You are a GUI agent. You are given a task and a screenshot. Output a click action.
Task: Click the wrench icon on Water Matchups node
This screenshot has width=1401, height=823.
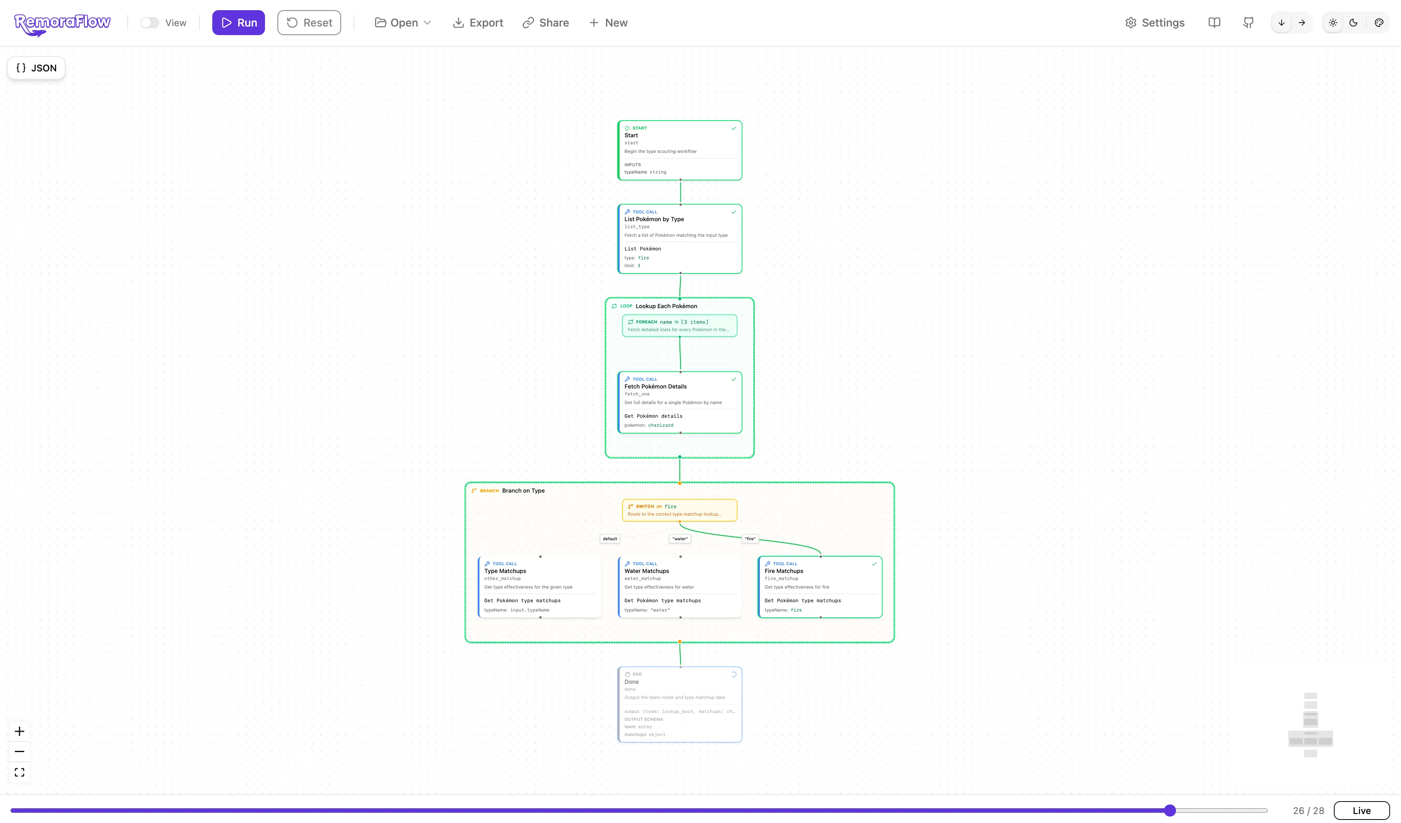coord(627,564)
